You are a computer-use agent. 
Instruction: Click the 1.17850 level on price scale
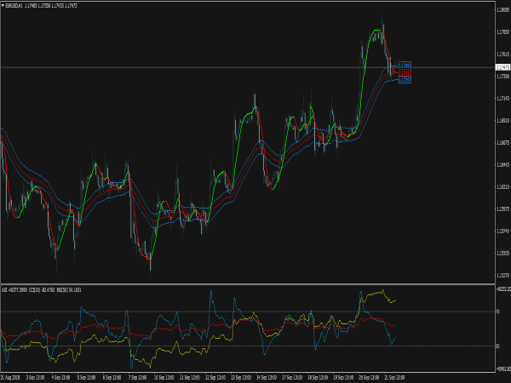click(x=502, y=32)
